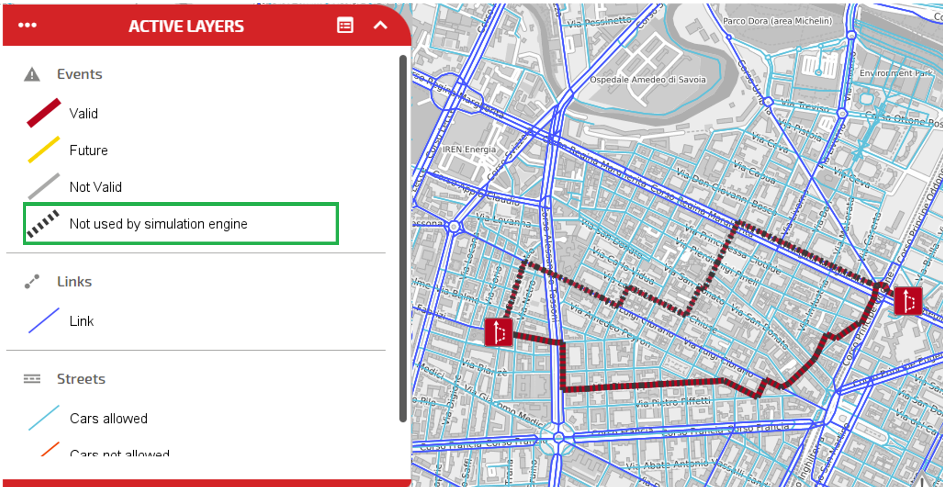Click the left red detour event marker
This screenshot has height=487, width=943.
pyautogui.click(x=499, y=332)
